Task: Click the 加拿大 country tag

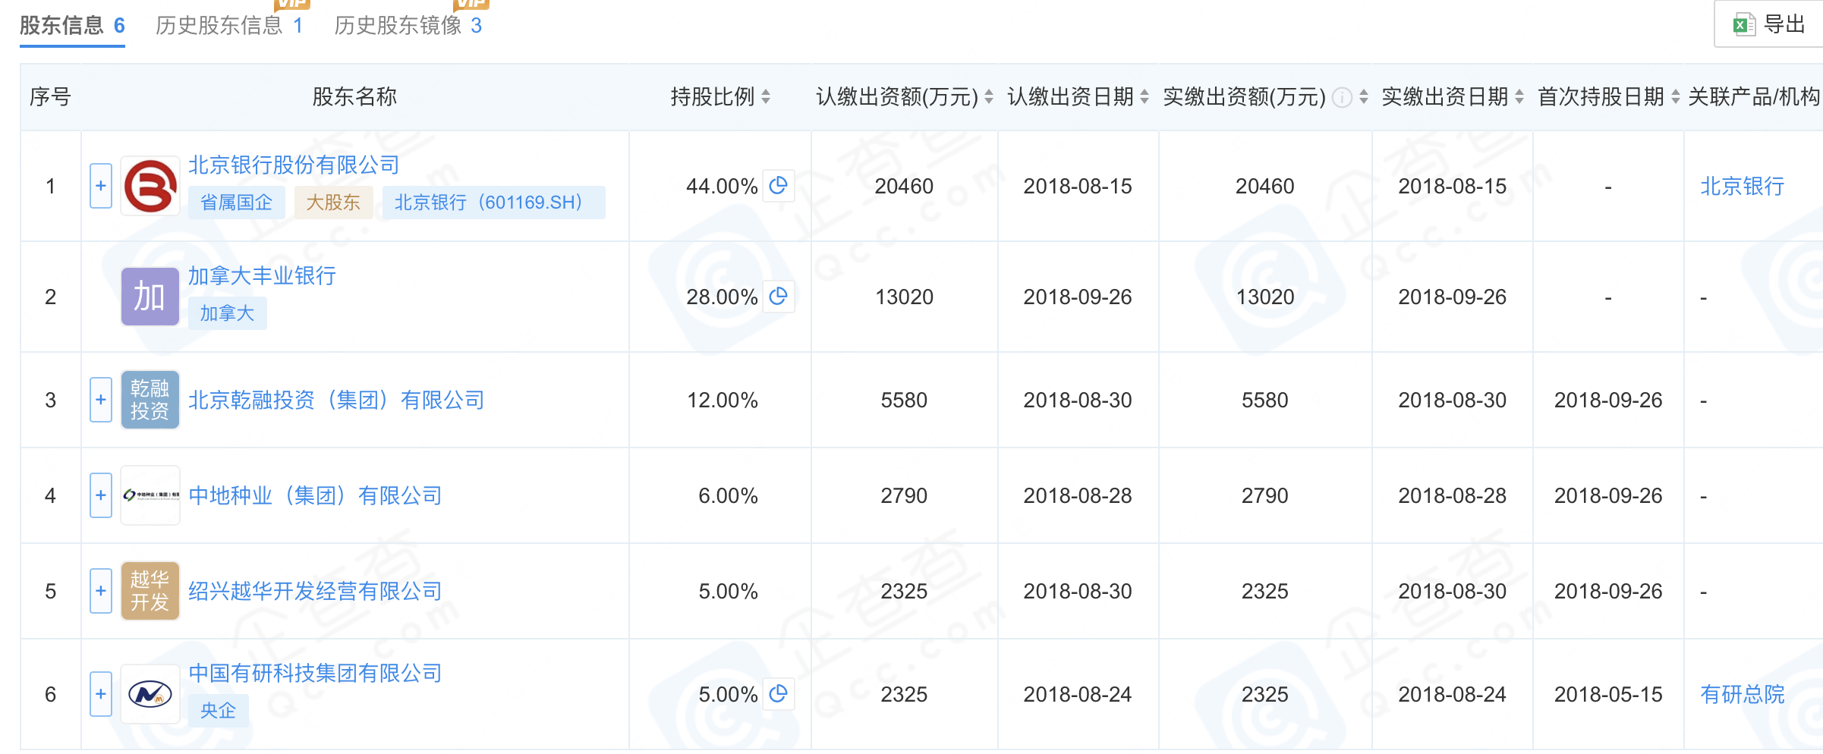Action: click(x=227, y=313)
